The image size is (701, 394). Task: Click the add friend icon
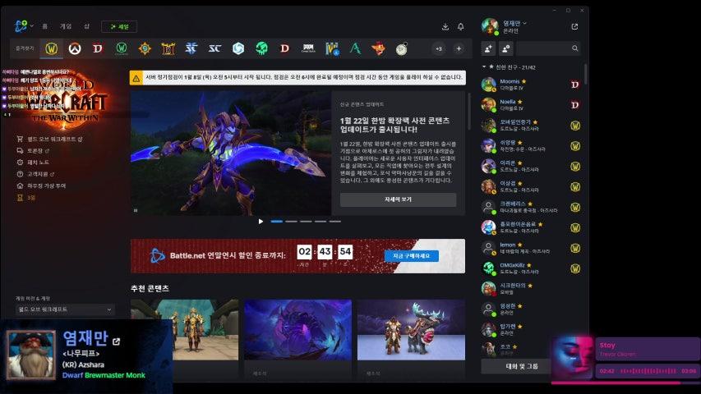[x=488, y=48]
